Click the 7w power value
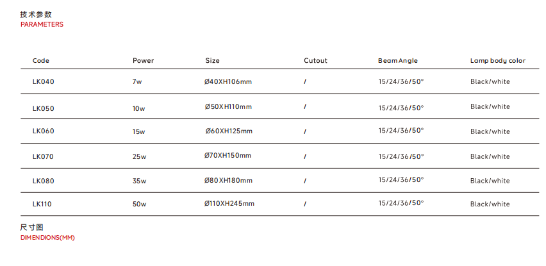 click(x=137, y=82)
